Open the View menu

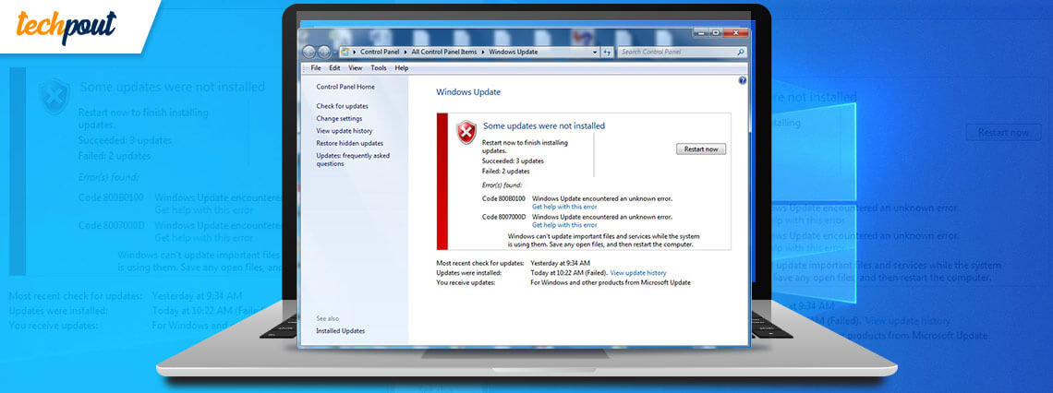tap(356, 67)
